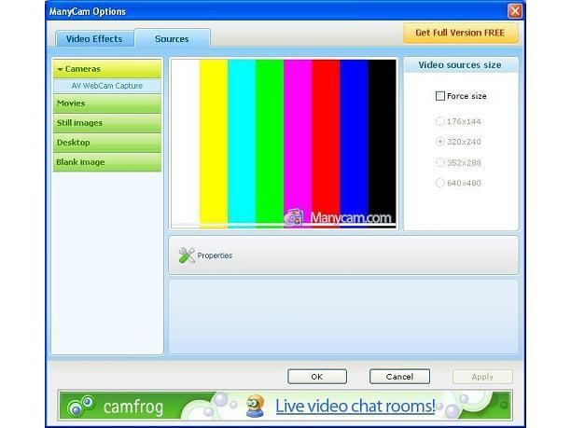Enable the Force size checkbox

[440, 96]
